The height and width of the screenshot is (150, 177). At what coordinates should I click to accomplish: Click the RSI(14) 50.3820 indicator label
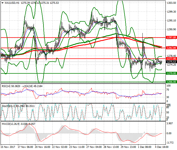11,86
